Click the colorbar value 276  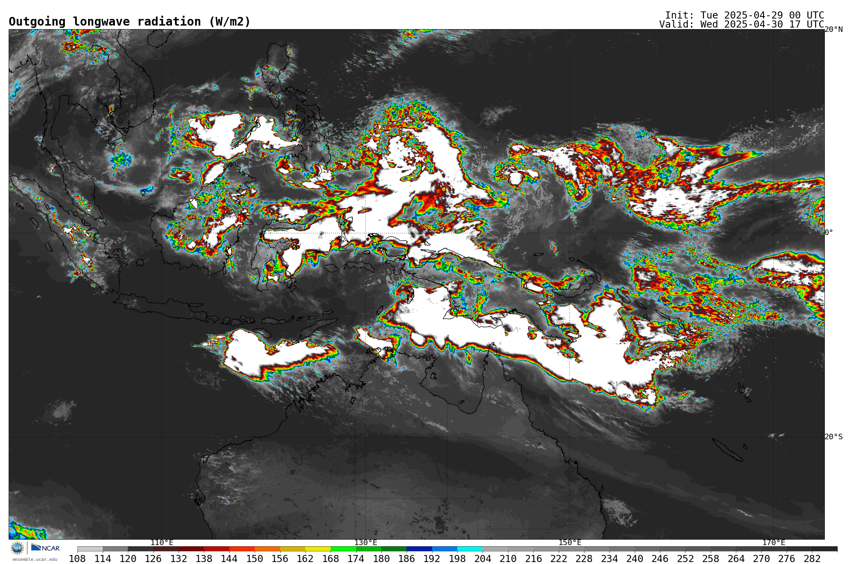pos(786,559)
